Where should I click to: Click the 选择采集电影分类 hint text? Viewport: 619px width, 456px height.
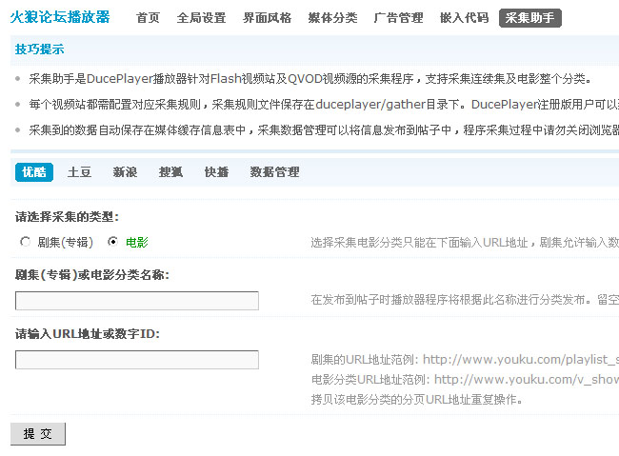pos(465,242)
